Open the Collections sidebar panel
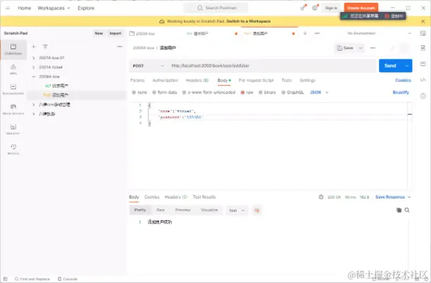The width and height of the screenshot is (431, 283). tap(13, 49)
